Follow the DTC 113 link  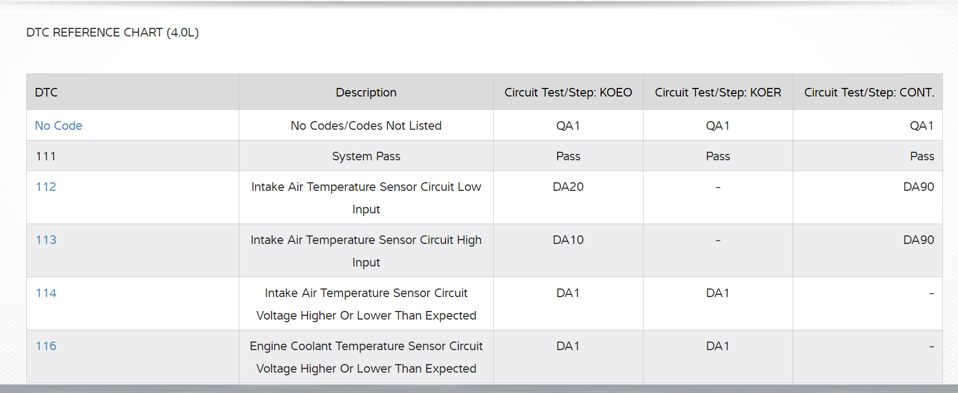(x=46, y=240)
